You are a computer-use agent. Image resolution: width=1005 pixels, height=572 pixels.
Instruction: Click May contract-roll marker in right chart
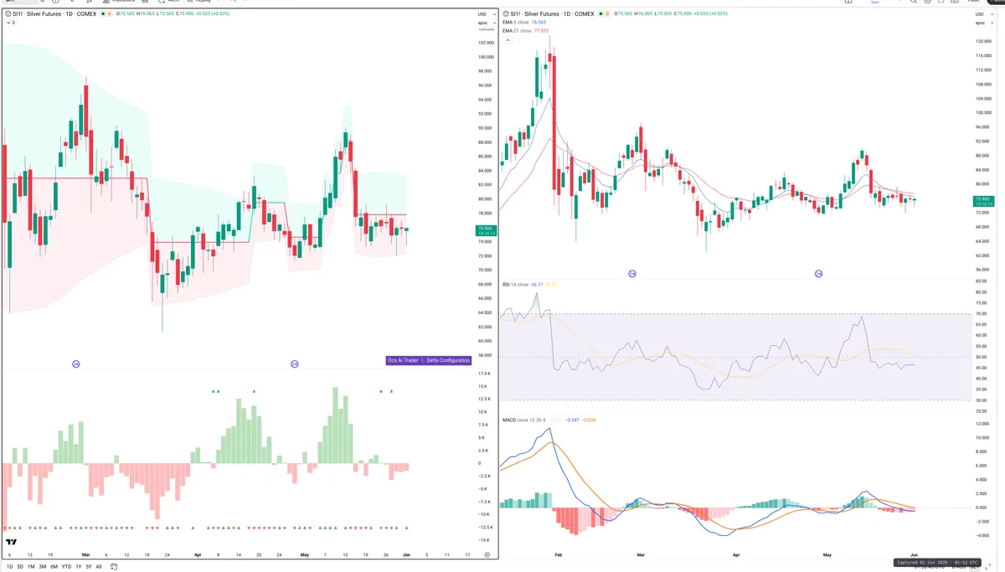tap(818, 273)
